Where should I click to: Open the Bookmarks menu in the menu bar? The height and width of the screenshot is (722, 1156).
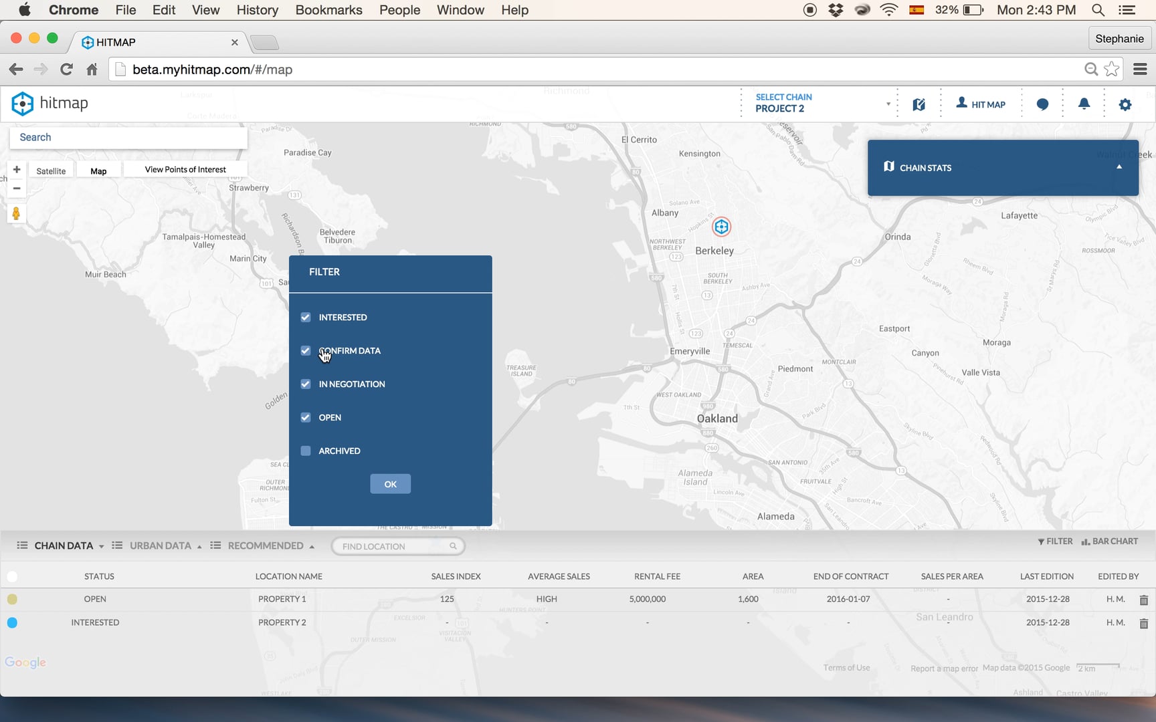pyautogui.click(x=328, y=10)
